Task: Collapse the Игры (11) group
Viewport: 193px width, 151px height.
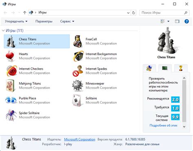Action: tap(3, 31)
